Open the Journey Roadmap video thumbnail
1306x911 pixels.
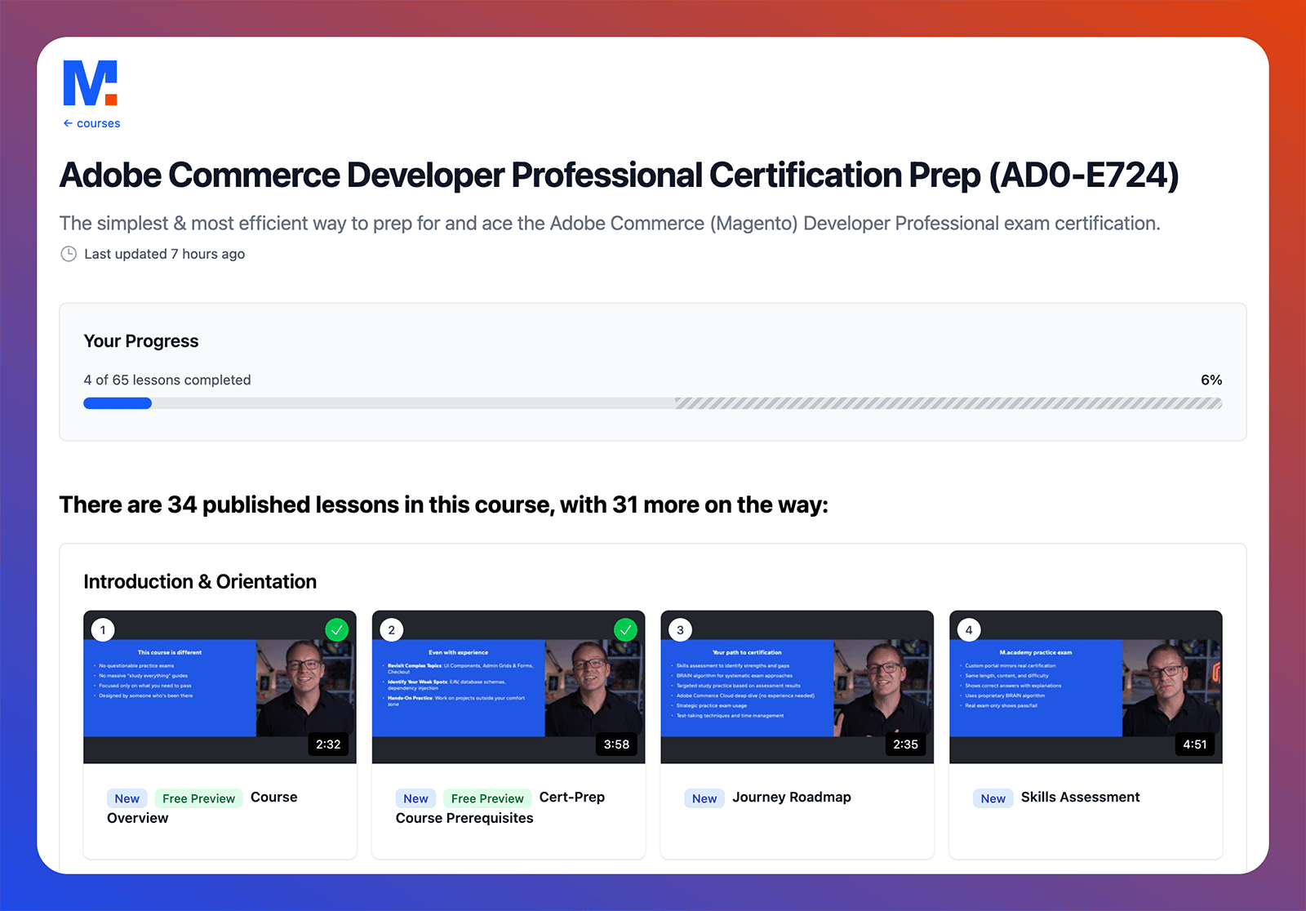click(x=797, y=687)
